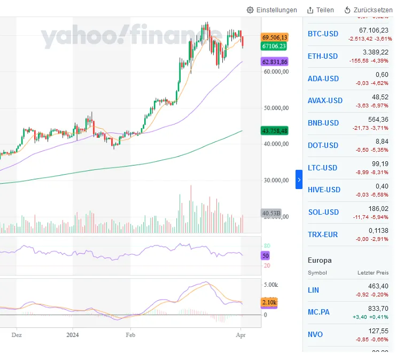Open DOT-USD quote link
This screenshot has height=353, width=396.
(x=323, y=146)
